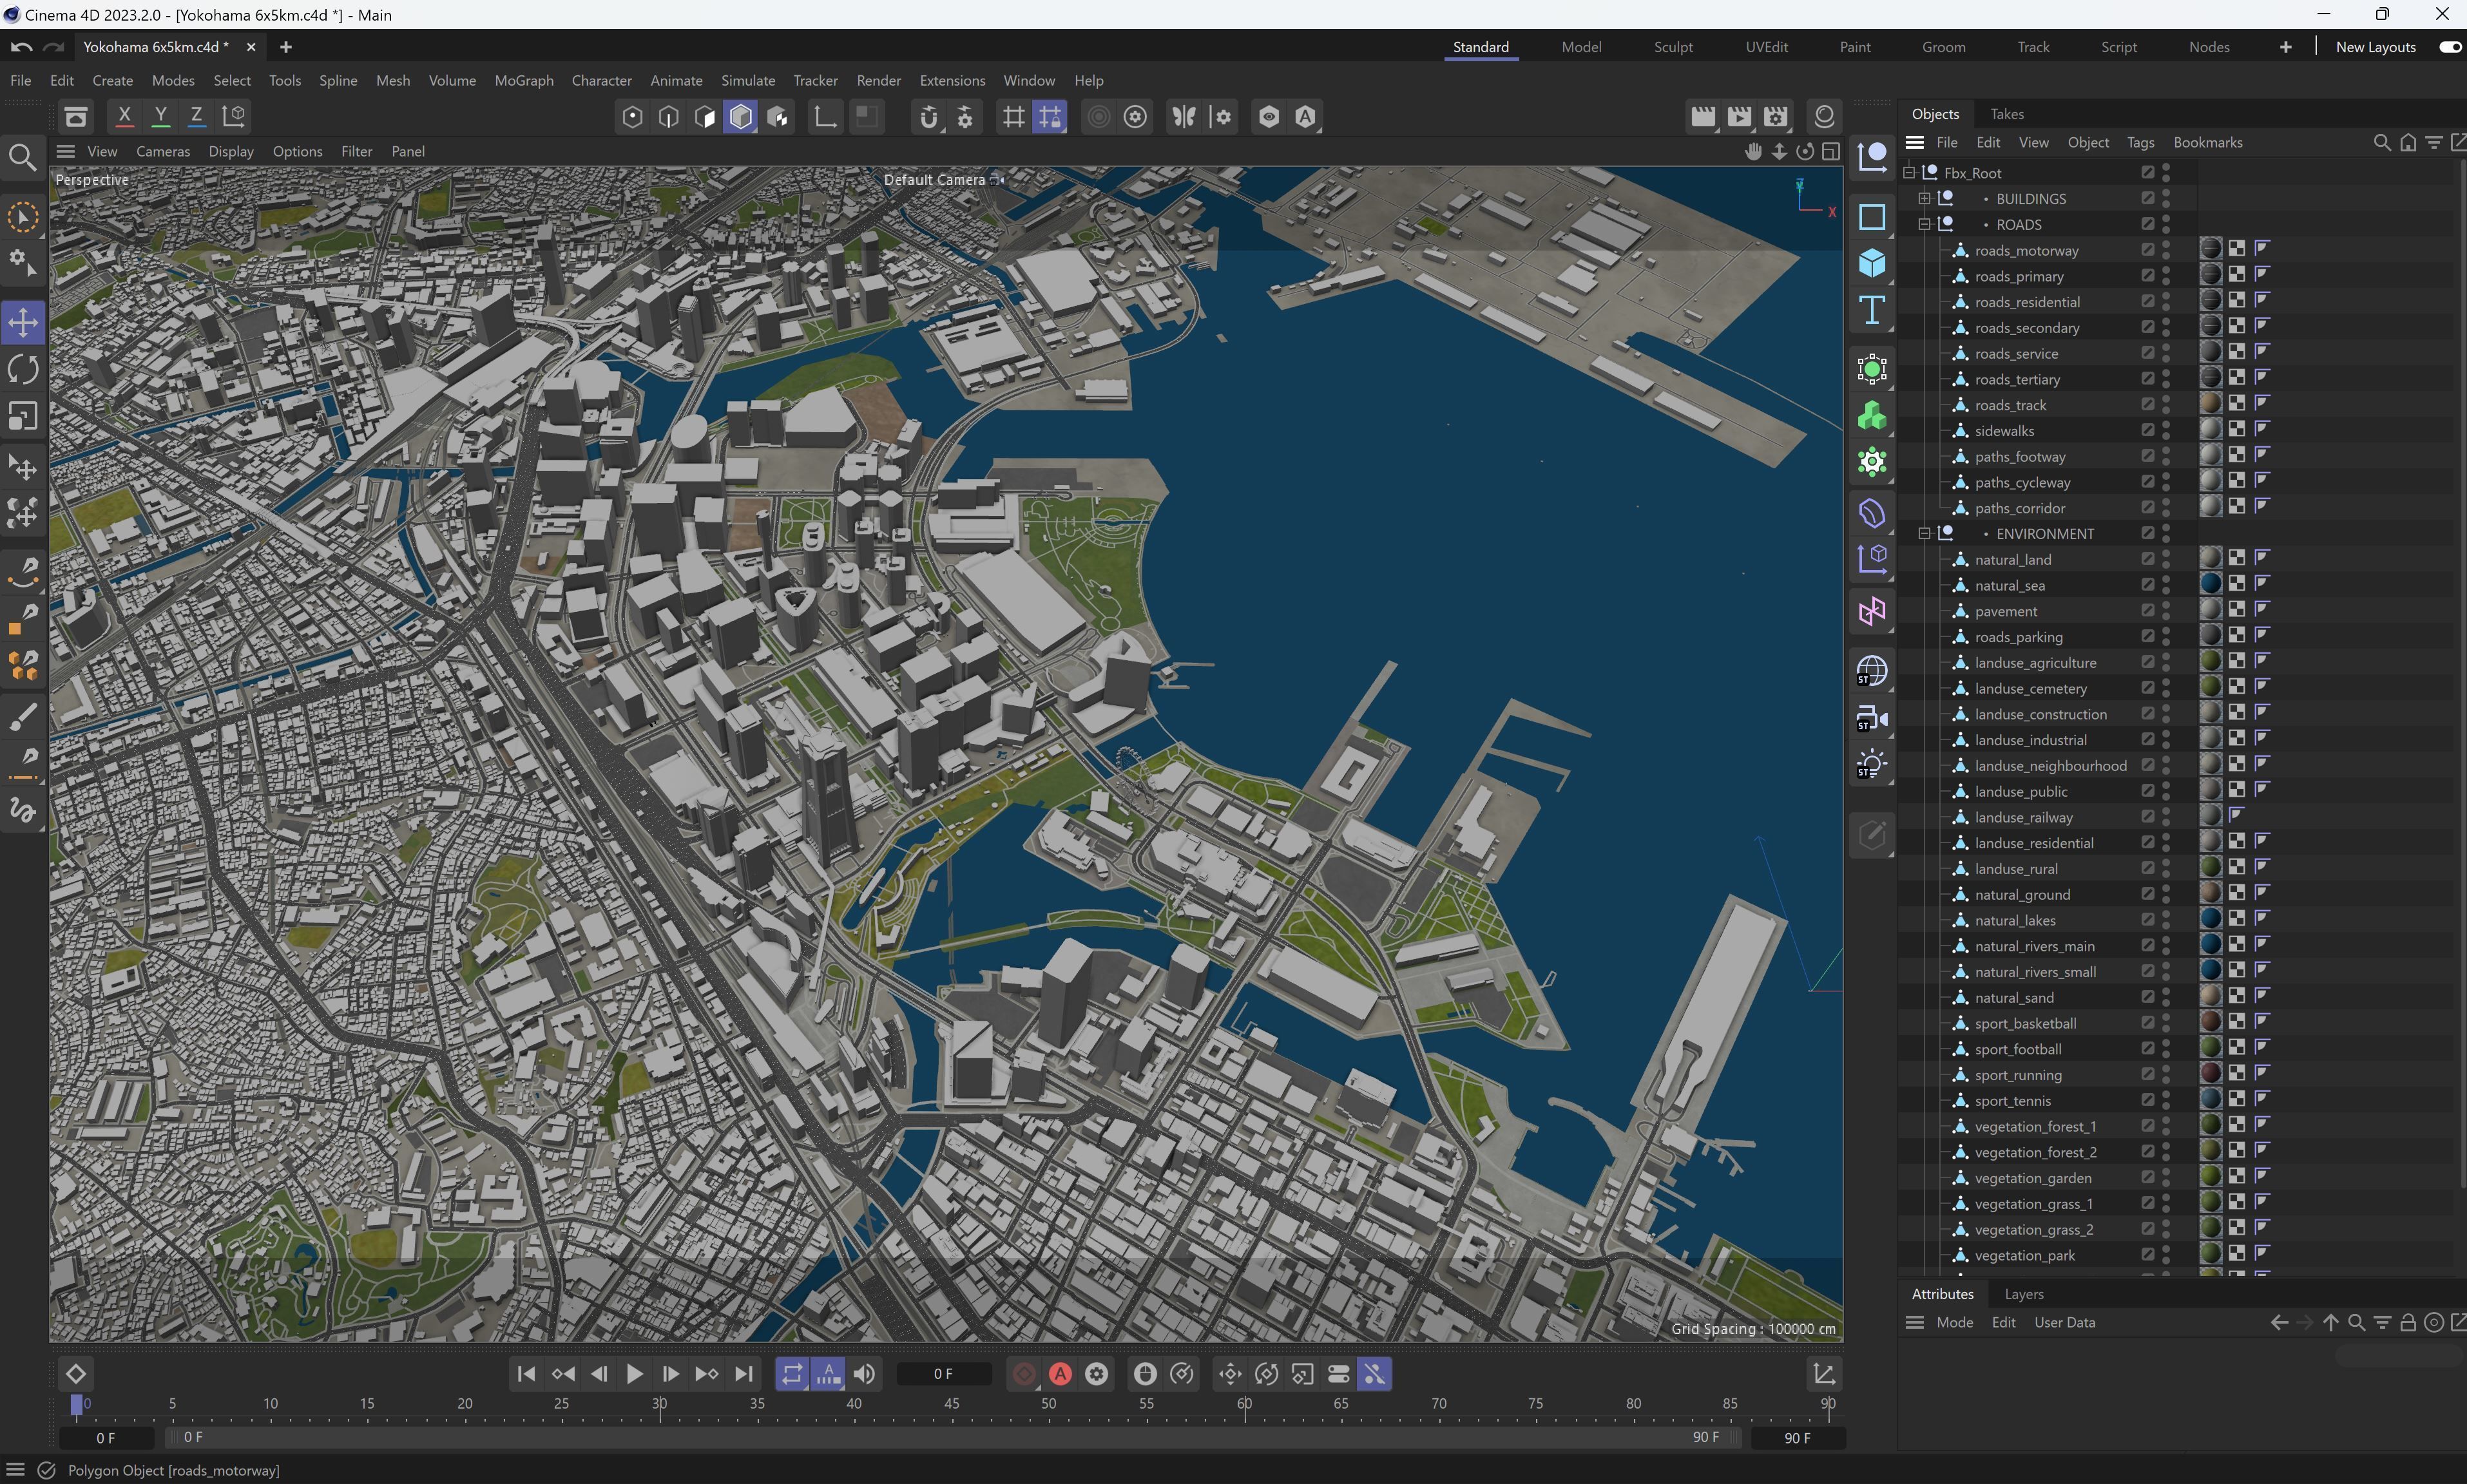Go to end of animation
The image size is (2467, 1484).
click(x=743, y=1374)
